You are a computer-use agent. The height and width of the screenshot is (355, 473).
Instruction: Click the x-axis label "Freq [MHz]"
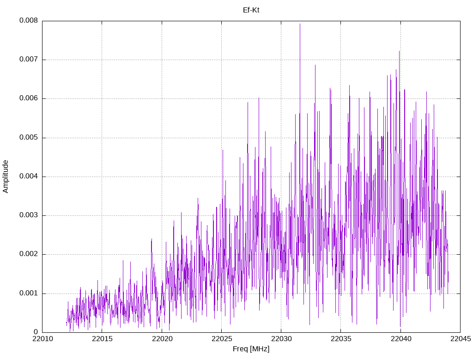tap(251, 349)
